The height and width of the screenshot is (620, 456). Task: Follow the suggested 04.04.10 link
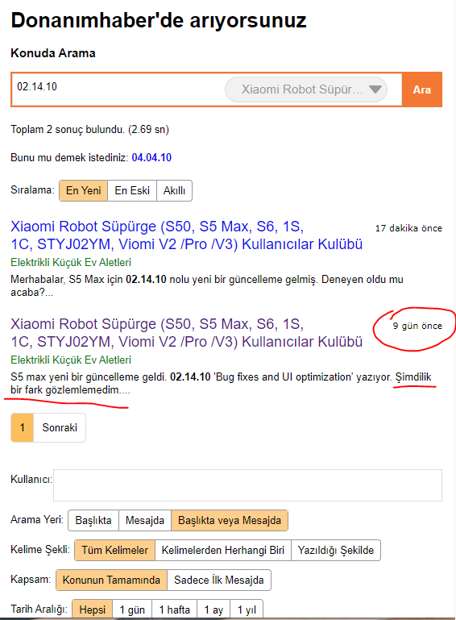tap(151, 158)
